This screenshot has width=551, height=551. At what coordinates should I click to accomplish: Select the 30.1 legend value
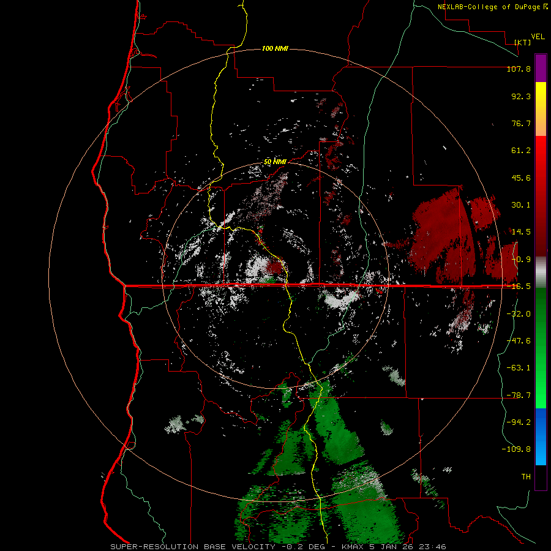[x=521, y=205]
